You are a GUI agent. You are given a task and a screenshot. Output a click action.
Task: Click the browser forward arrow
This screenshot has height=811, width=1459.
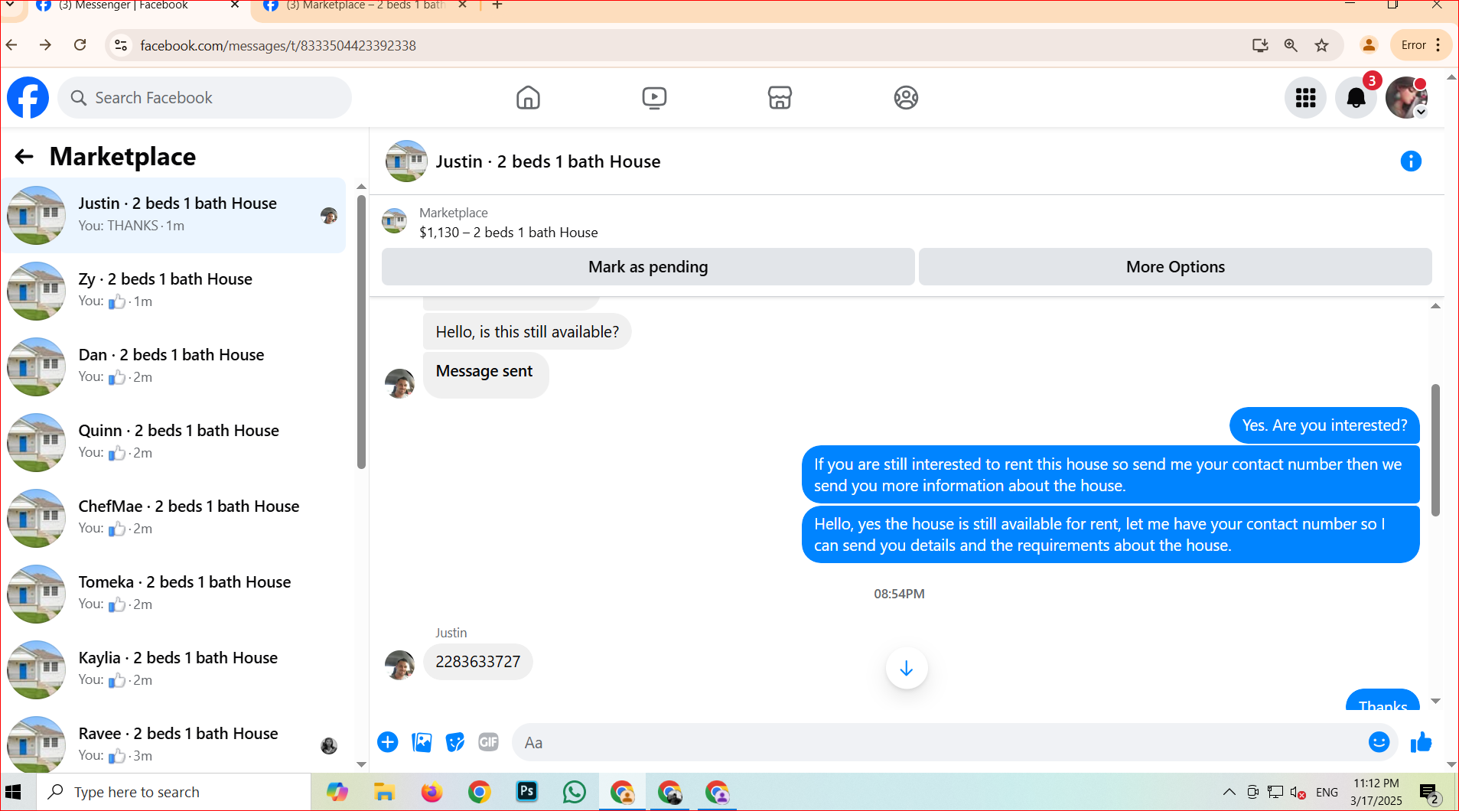point(46,45)
